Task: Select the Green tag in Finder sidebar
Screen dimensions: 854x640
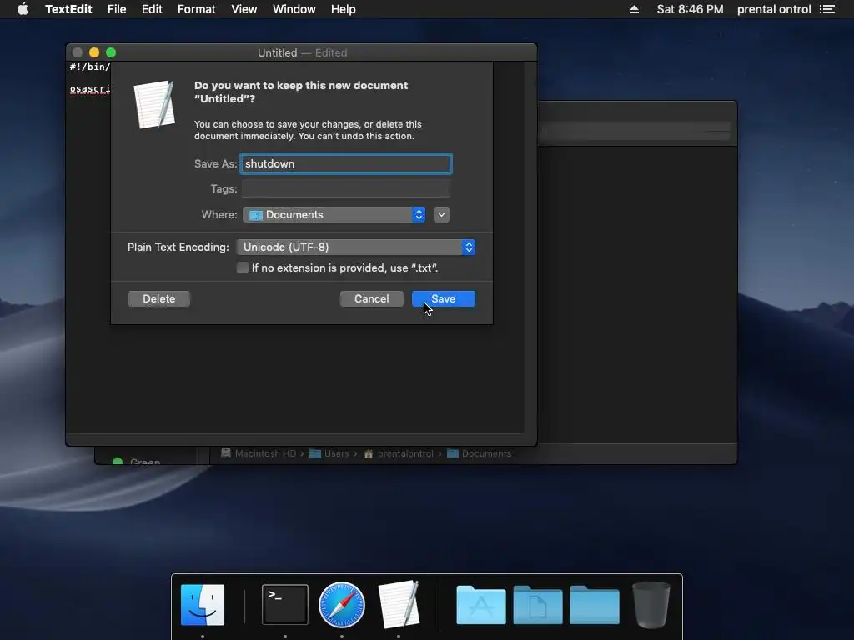Action: click(x=136, y=462)
